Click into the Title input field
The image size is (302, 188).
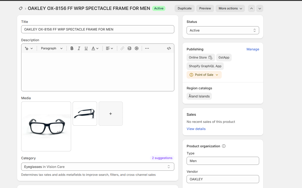tap(98, 30)
